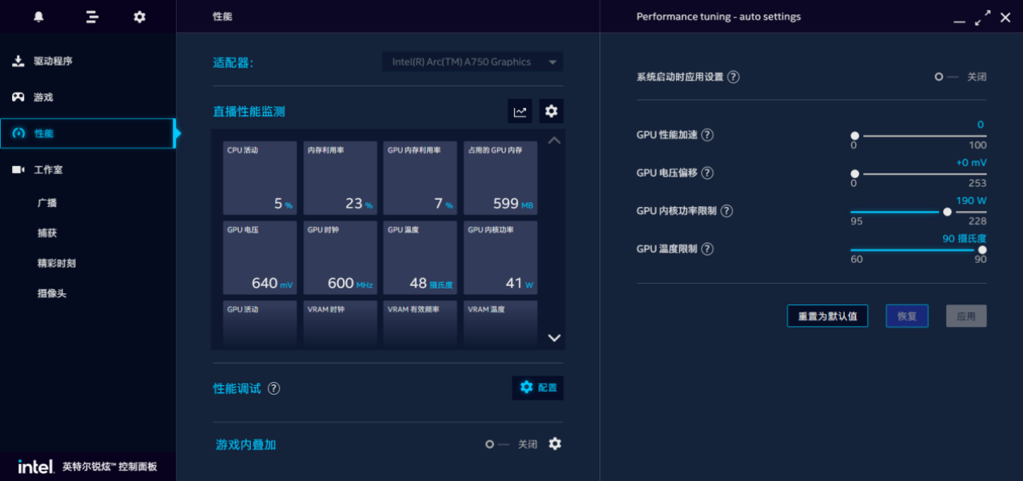The image size is (1023, 481).
Task: Select the GPU 温度 metric tile
Action: click(x=420, y=257)
